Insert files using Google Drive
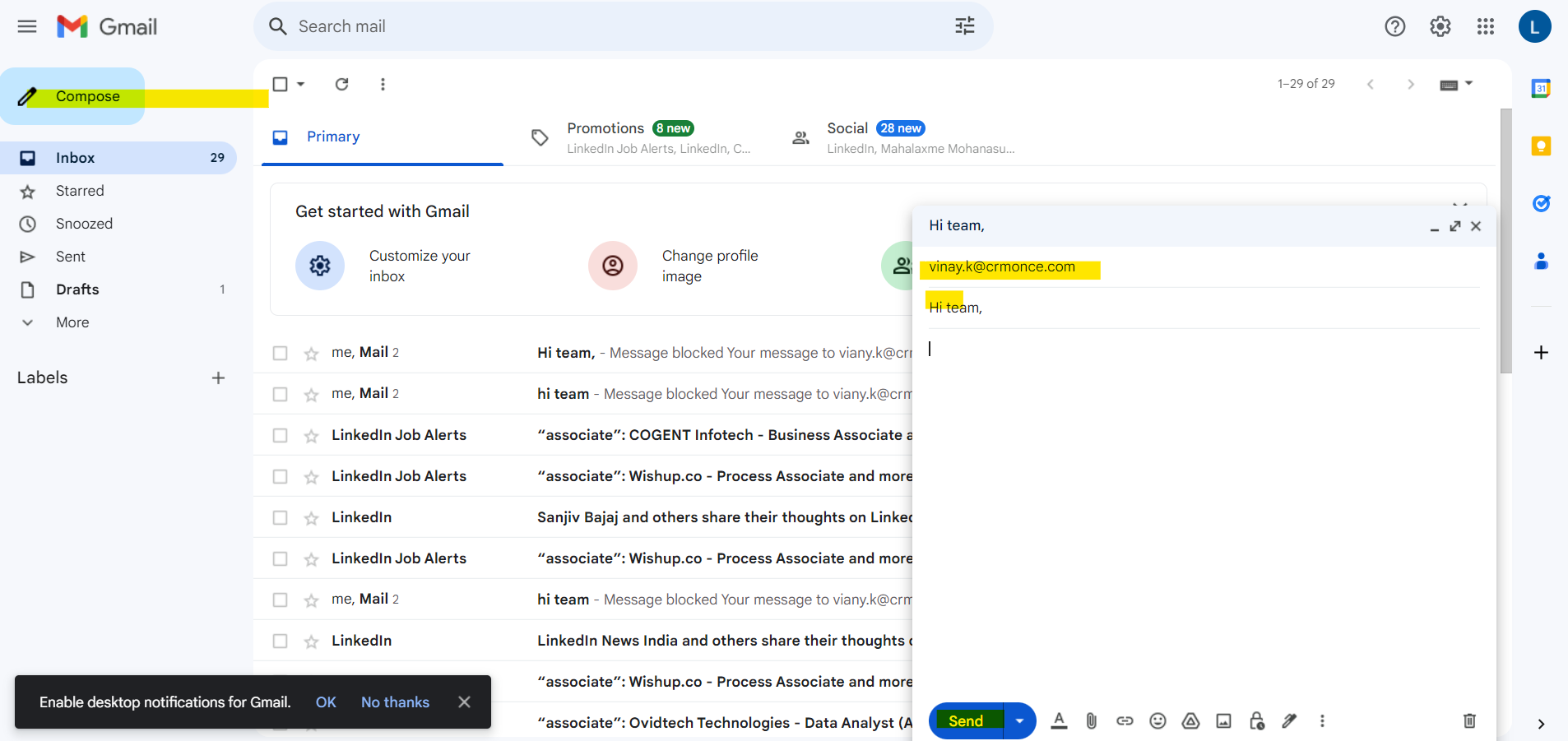1568x741 pixels. [1190, 721]
